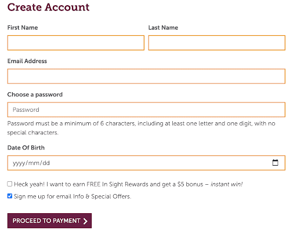The image size is (297, 234).
Task: Focus the Last Name input field
Action: (x=217, y=43)
